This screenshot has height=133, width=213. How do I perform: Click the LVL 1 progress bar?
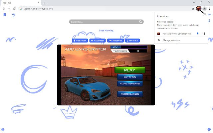[x=129, y=47]
